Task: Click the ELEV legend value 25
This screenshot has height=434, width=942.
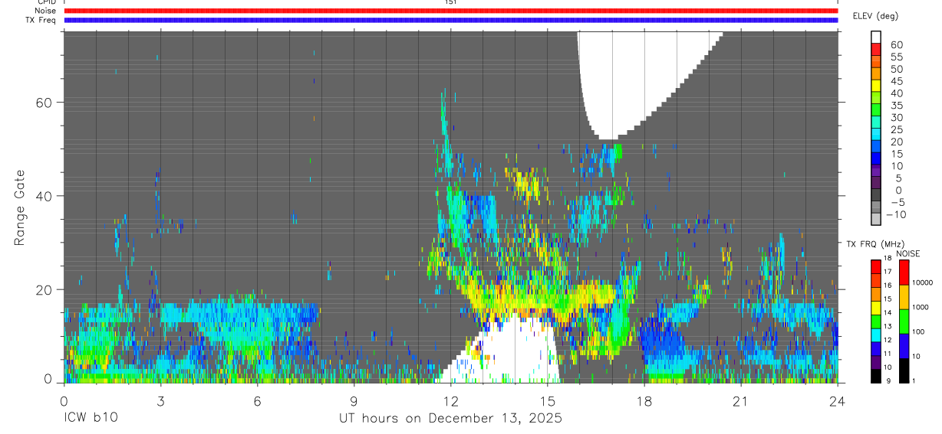Action: (x=896, y=129)
